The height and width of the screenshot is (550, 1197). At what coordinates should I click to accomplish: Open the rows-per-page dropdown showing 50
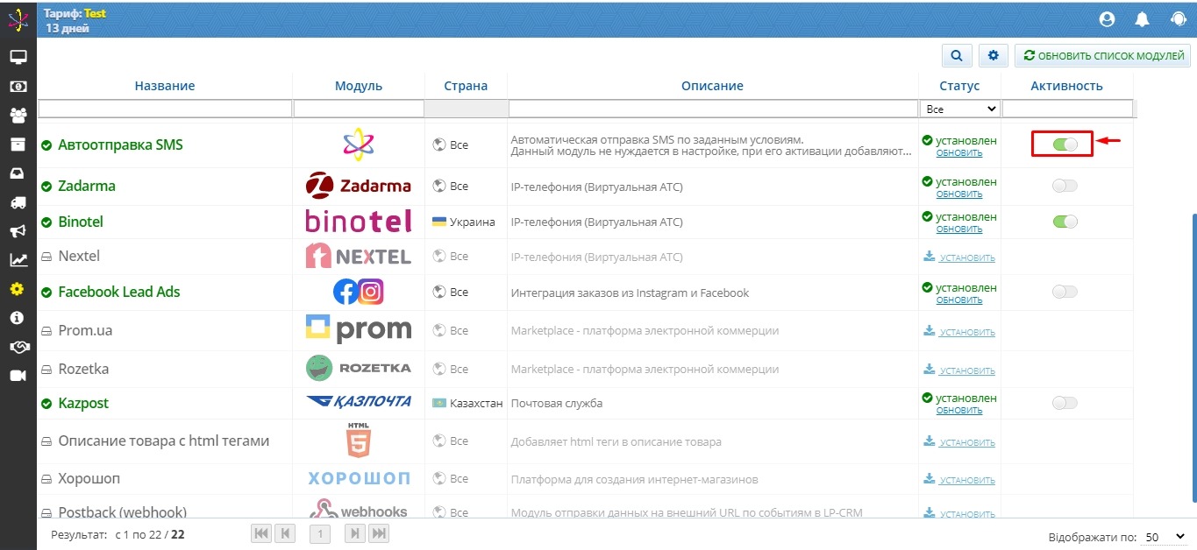1165,536
